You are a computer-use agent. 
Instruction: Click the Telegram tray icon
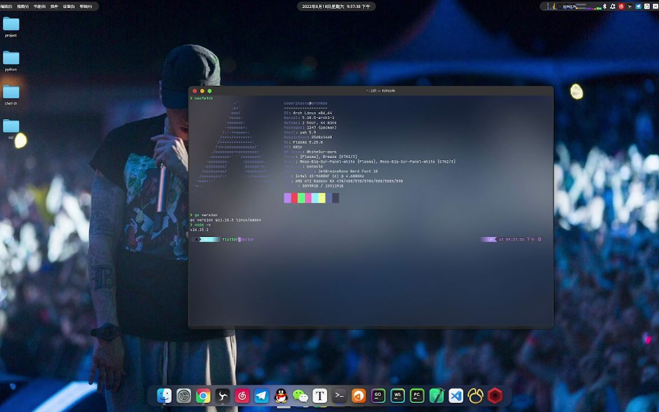[638, 6]
